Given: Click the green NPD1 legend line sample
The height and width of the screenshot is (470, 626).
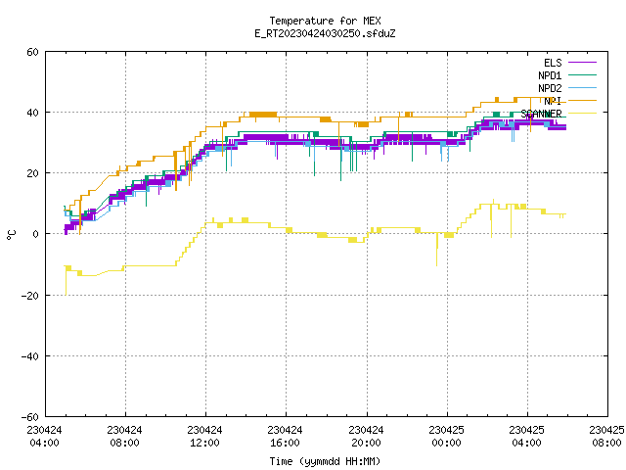Looking at the screenshot, I should (582, 75).
